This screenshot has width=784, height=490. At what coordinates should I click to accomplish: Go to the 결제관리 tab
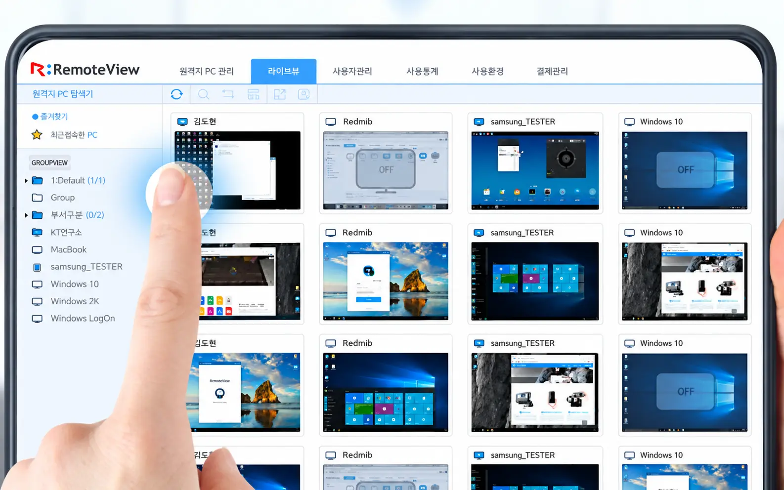pyautogui.click(x=552, y=71)
